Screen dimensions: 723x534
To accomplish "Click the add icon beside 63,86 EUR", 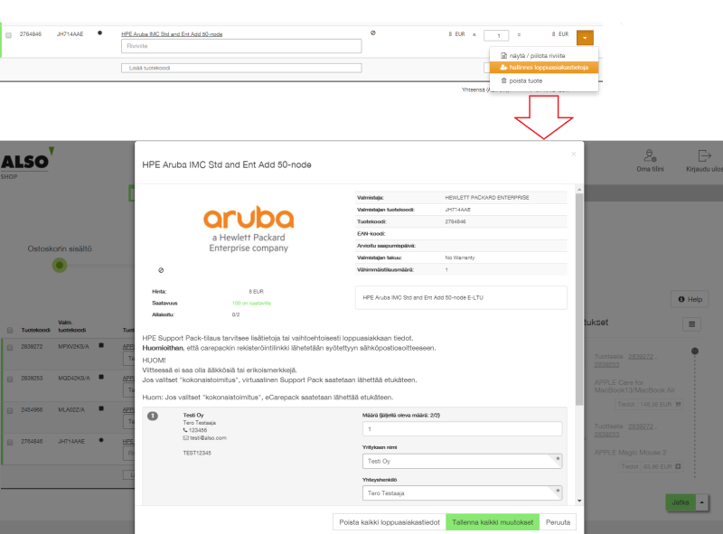I will pyautogui.click(x=678, y=466).
